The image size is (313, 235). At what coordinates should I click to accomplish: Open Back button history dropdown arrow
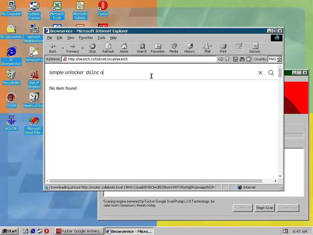pos(63,48)
